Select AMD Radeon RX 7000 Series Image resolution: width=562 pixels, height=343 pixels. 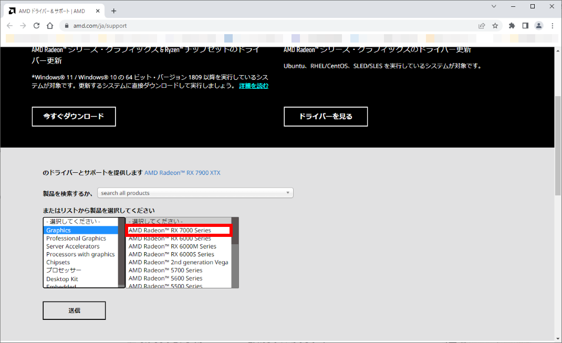(x=179, y=231)
